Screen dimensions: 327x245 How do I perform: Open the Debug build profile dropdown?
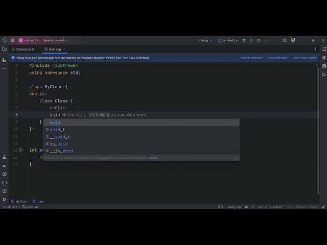click(x=205, y=40)
